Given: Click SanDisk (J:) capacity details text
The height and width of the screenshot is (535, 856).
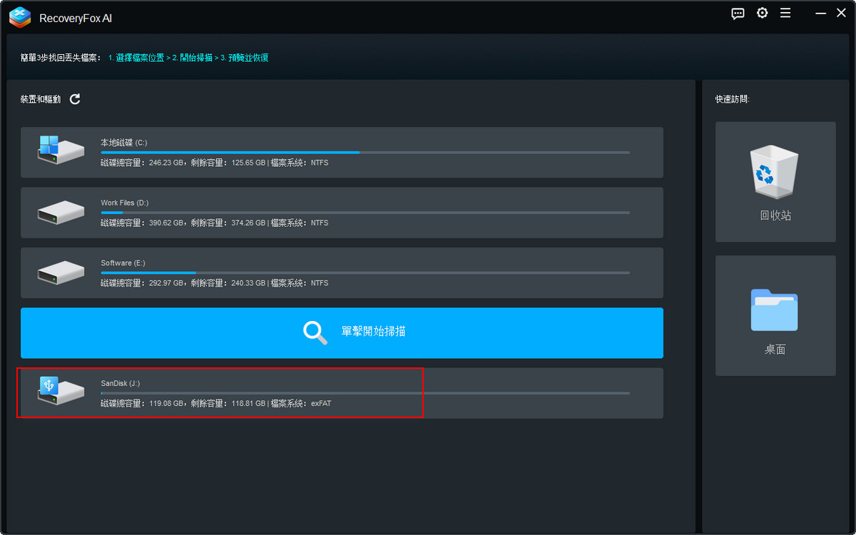Looking at the screenshot, I should point(215,404).
